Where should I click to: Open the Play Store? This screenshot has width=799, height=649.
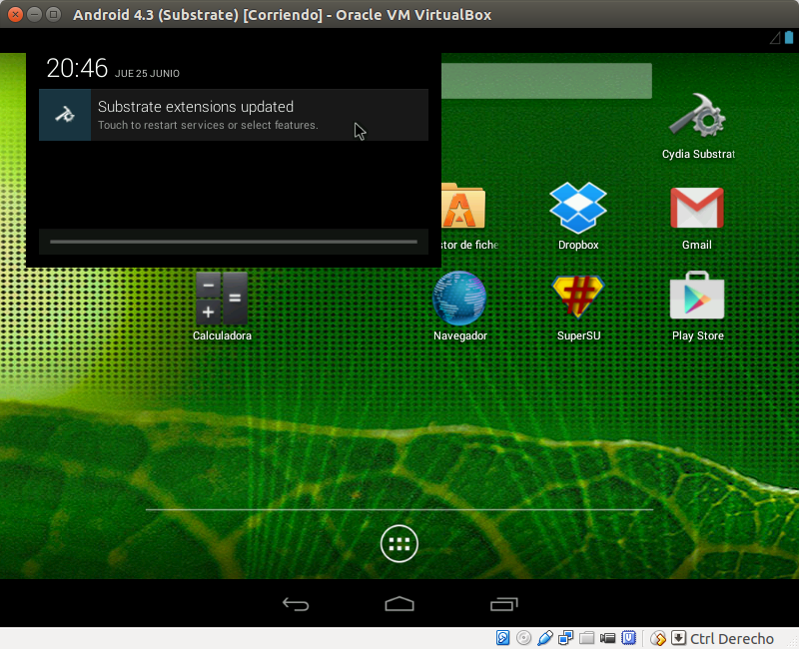[x=696, y=296]
